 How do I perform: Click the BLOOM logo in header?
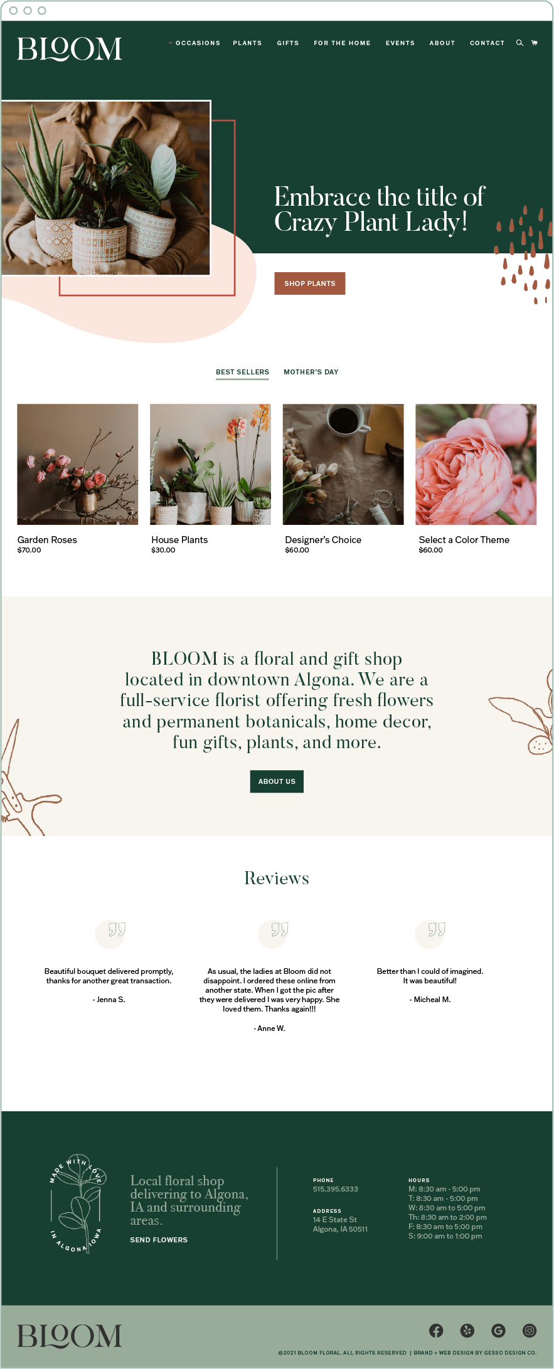tap(70, 49)
